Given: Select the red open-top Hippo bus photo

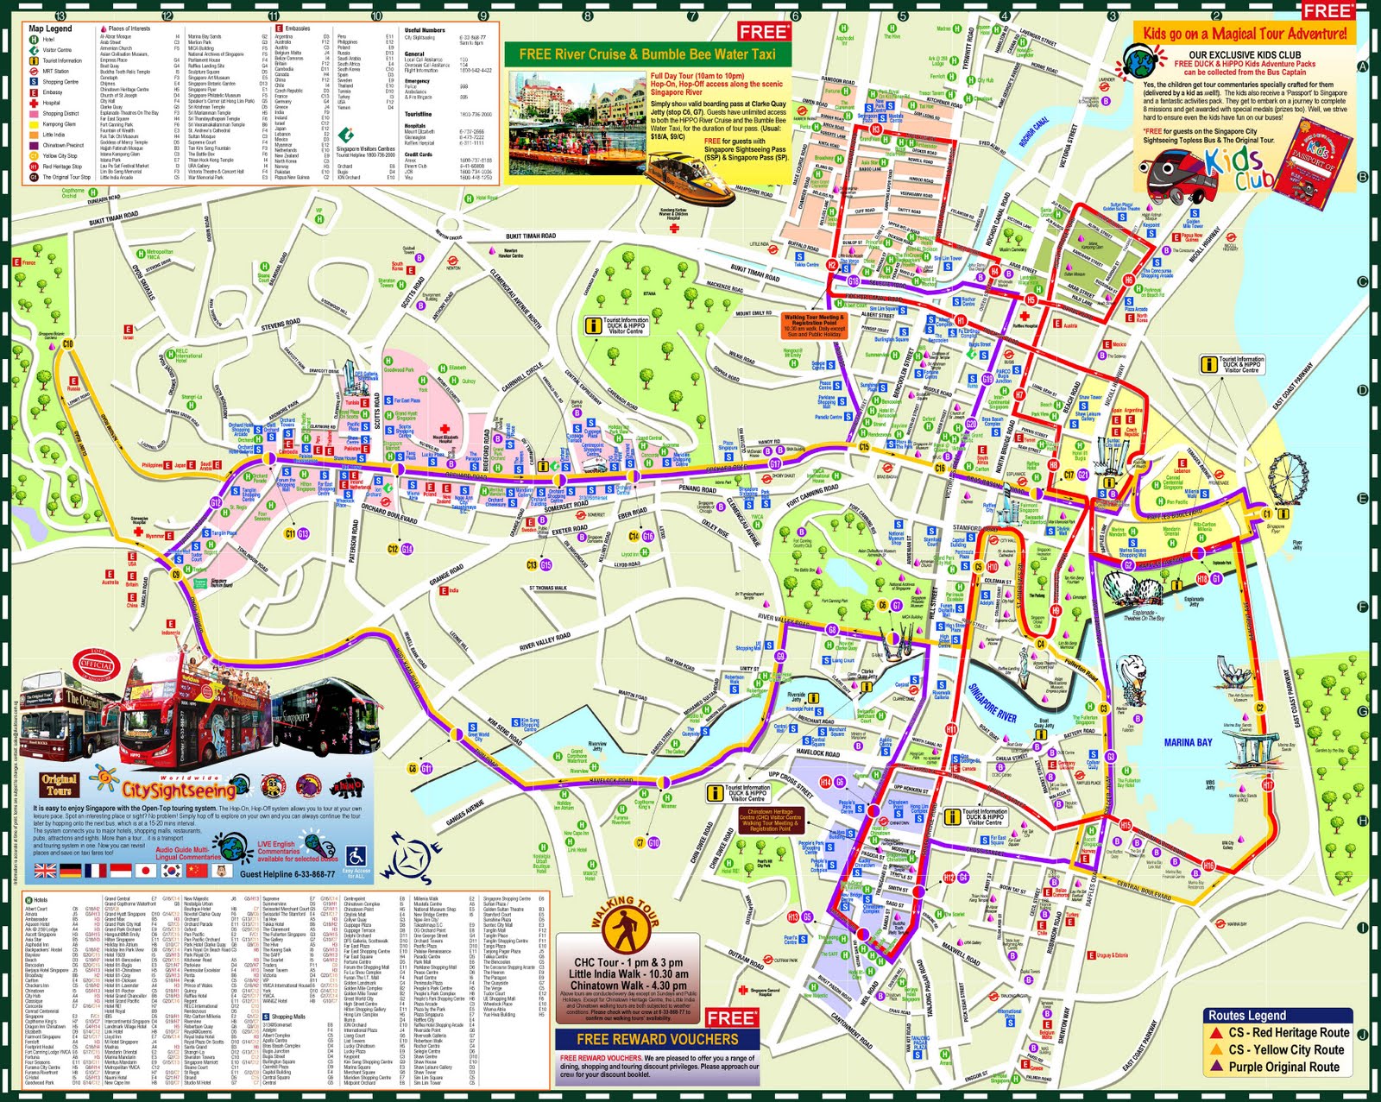Looking at the screenshot, I should (186, 703).
